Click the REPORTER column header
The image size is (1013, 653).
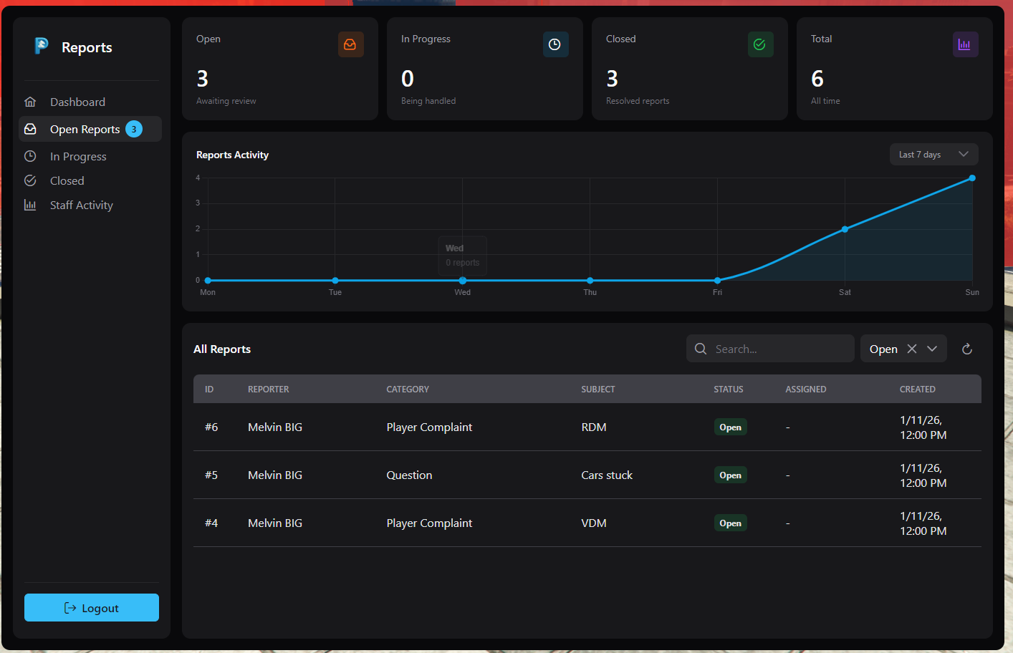[x=269, y=390]
